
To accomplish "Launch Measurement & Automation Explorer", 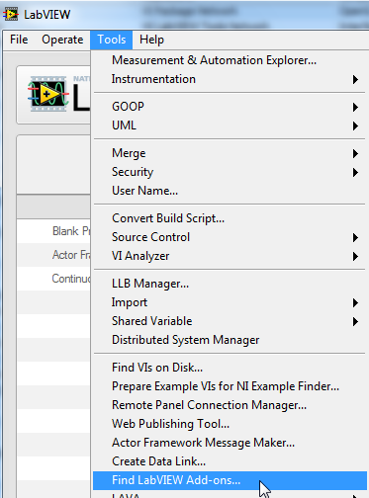I will (x=230, y=60).
